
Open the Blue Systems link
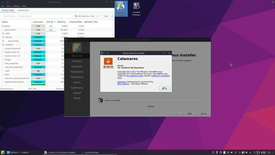(123, 84)
